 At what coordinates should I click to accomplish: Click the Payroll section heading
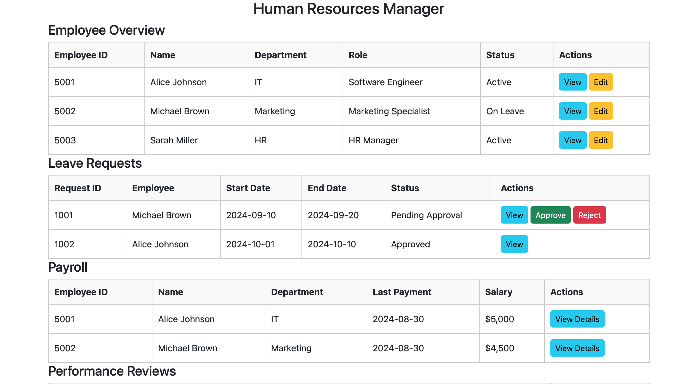click(x=68, y=267)
